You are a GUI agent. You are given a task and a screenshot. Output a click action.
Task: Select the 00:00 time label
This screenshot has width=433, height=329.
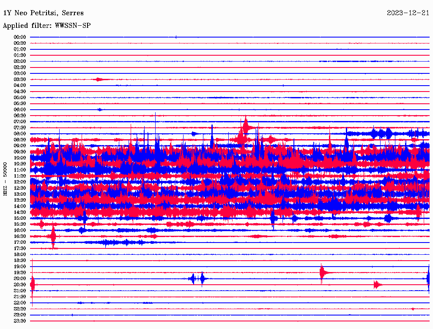pyautogui.click(x=20, y=37)
